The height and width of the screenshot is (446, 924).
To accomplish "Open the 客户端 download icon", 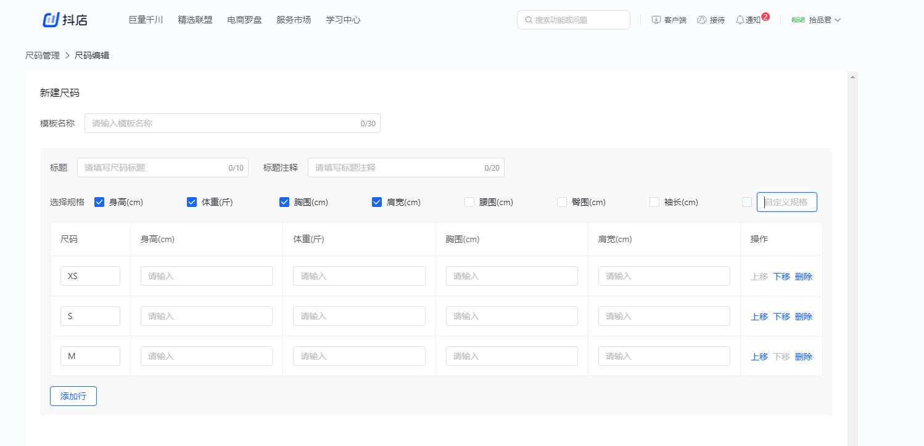I will click(656, 20).
